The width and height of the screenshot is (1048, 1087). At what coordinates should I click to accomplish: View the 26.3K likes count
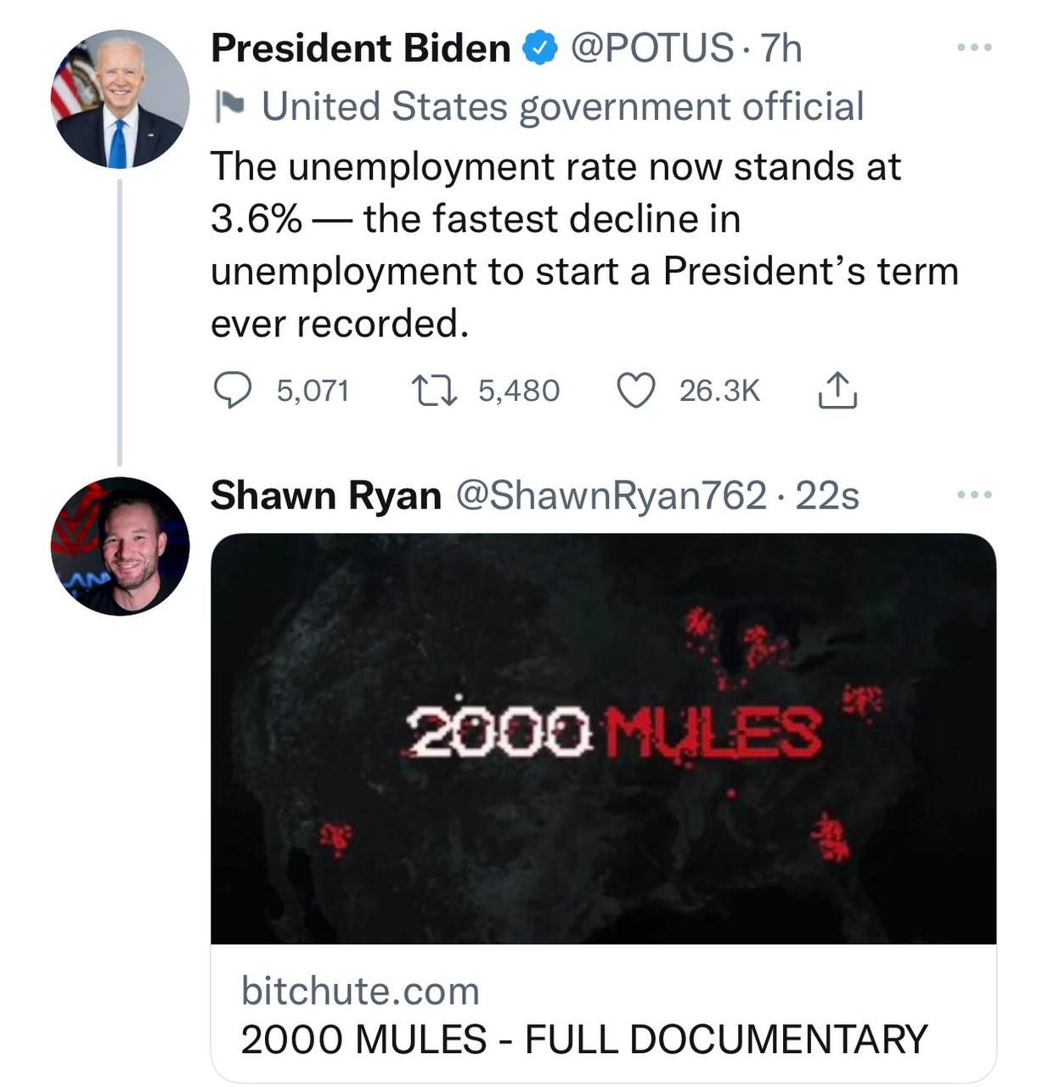719,391
